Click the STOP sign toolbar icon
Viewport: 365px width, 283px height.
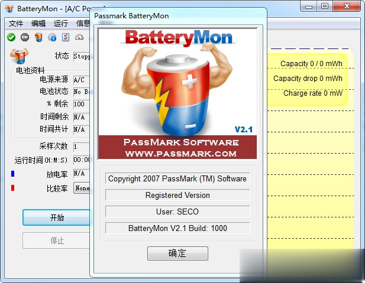click(x=25, y=37)
